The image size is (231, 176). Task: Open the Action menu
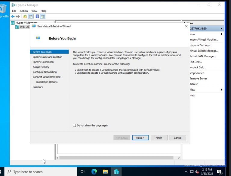[x=24, y=11]
